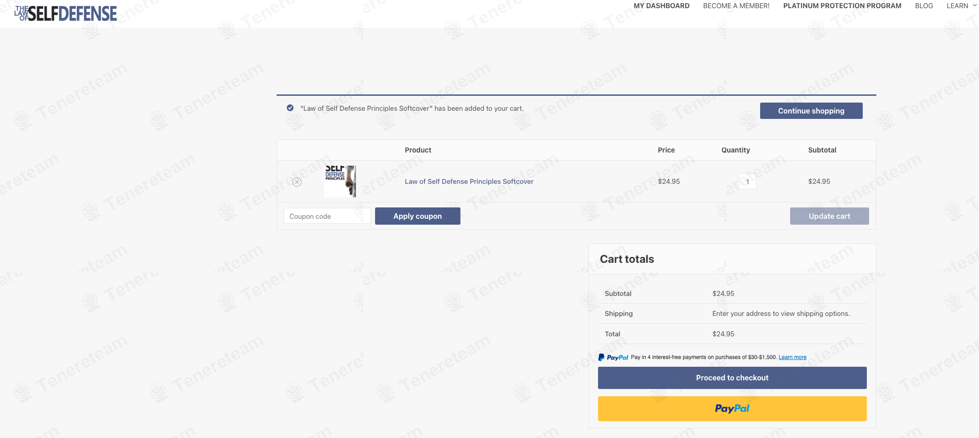Open Platinum Protection Program page
This screenshot has width=979, height=438.
[x=842, y=6]
